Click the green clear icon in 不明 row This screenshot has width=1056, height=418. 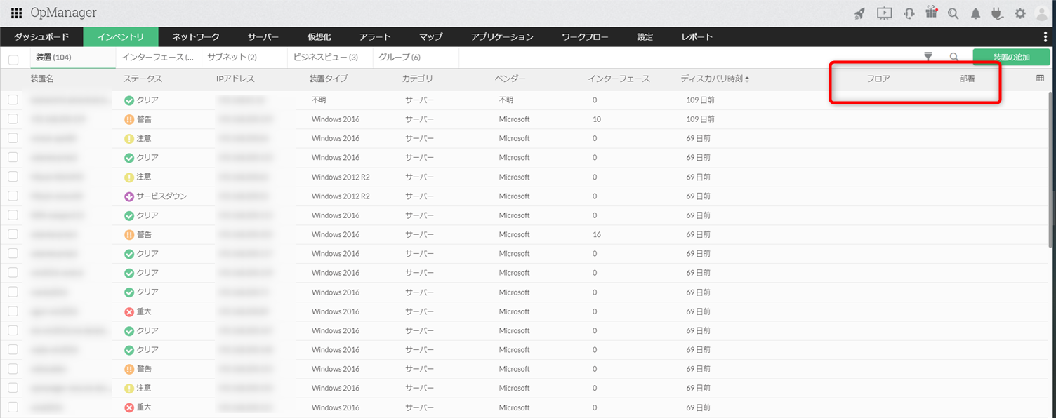click(129, 100)
